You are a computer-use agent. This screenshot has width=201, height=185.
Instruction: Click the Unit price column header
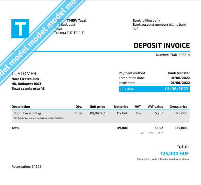click(x=97, y=107)
